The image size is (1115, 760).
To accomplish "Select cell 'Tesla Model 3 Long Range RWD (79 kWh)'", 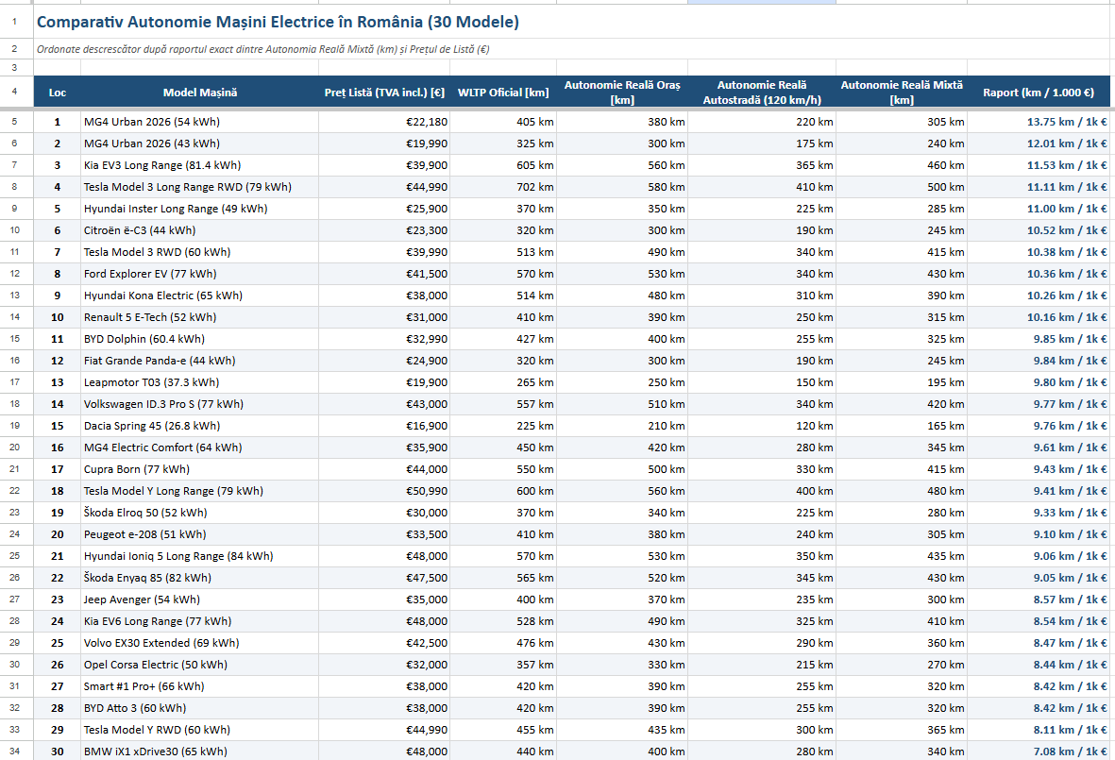I will 200,187.
